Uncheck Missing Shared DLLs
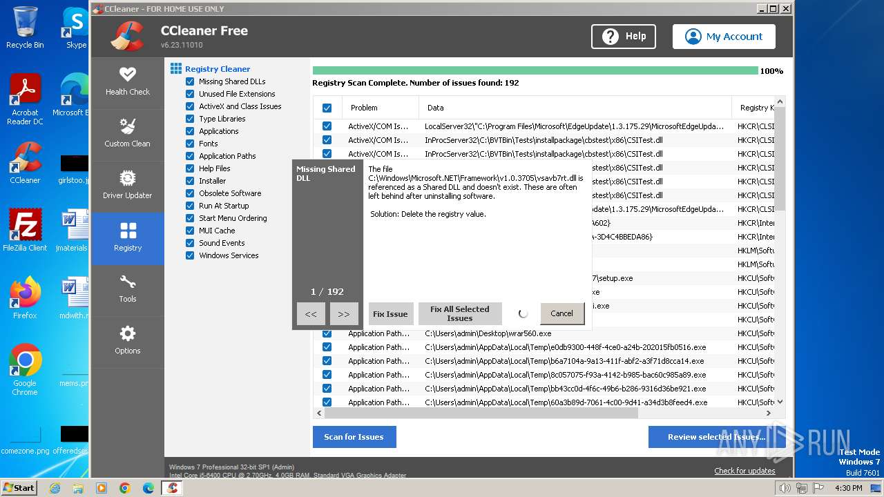 coord(190,81)
